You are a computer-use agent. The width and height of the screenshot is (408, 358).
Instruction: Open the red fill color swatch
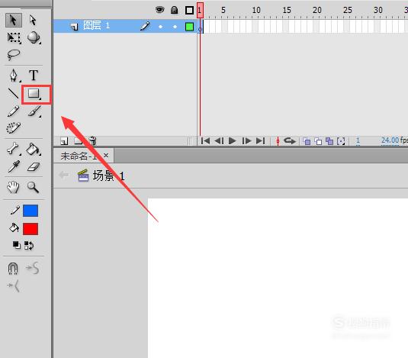pyautogui.click(x=31, y=229)
